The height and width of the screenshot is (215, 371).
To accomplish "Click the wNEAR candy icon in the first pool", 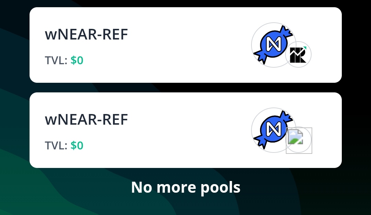I will pyautogui.click(x=273, y=45).
